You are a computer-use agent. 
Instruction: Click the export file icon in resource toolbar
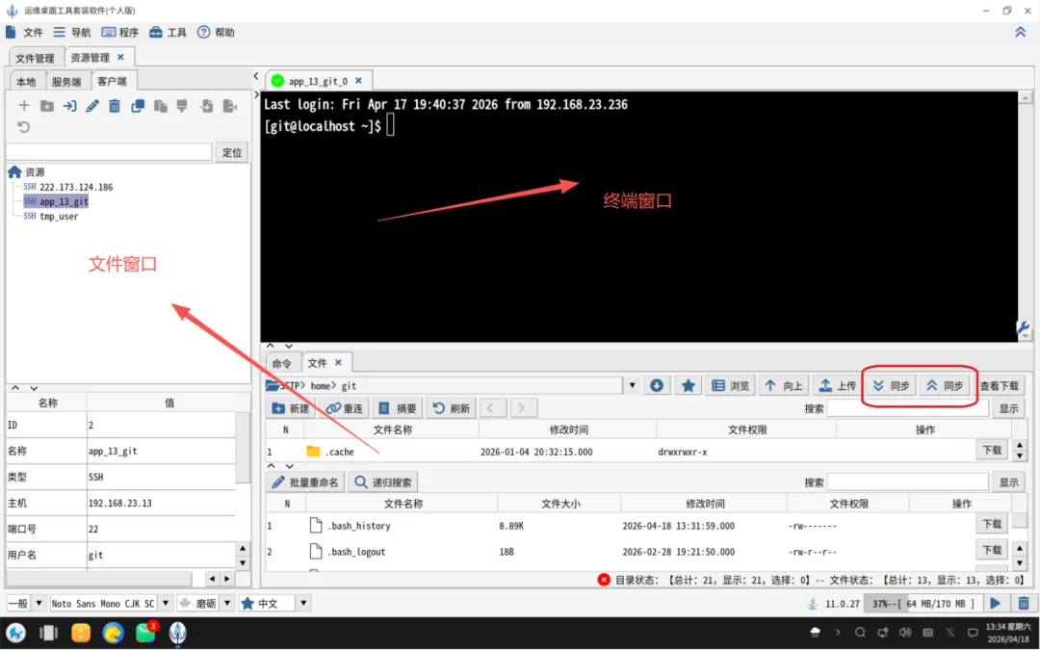(x=229, y=106)
